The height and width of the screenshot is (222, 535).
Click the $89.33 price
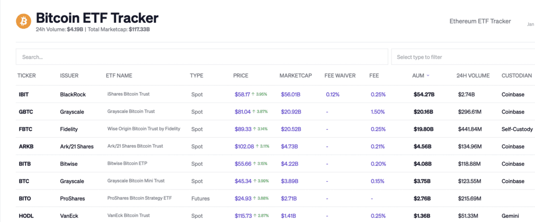[242, 129]
